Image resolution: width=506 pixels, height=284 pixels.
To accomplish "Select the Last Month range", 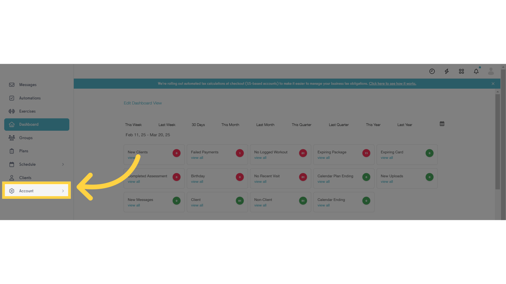I will coord(265,125).
